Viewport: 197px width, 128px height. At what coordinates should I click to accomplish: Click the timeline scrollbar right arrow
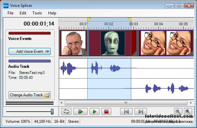click(191, 103)
